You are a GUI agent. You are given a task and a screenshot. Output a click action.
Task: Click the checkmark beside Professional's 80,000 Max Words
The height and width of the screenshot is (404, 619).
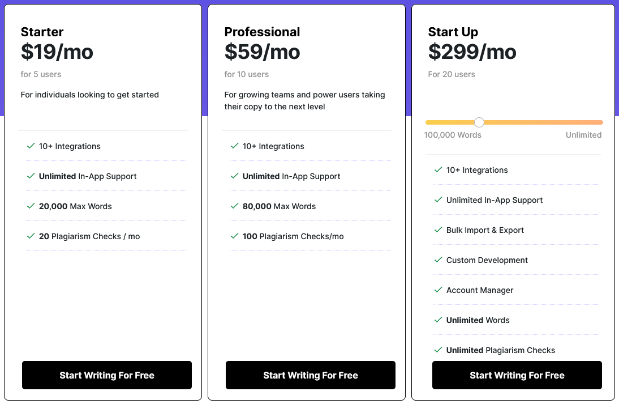pyautogui.click(x=235, y=206)
